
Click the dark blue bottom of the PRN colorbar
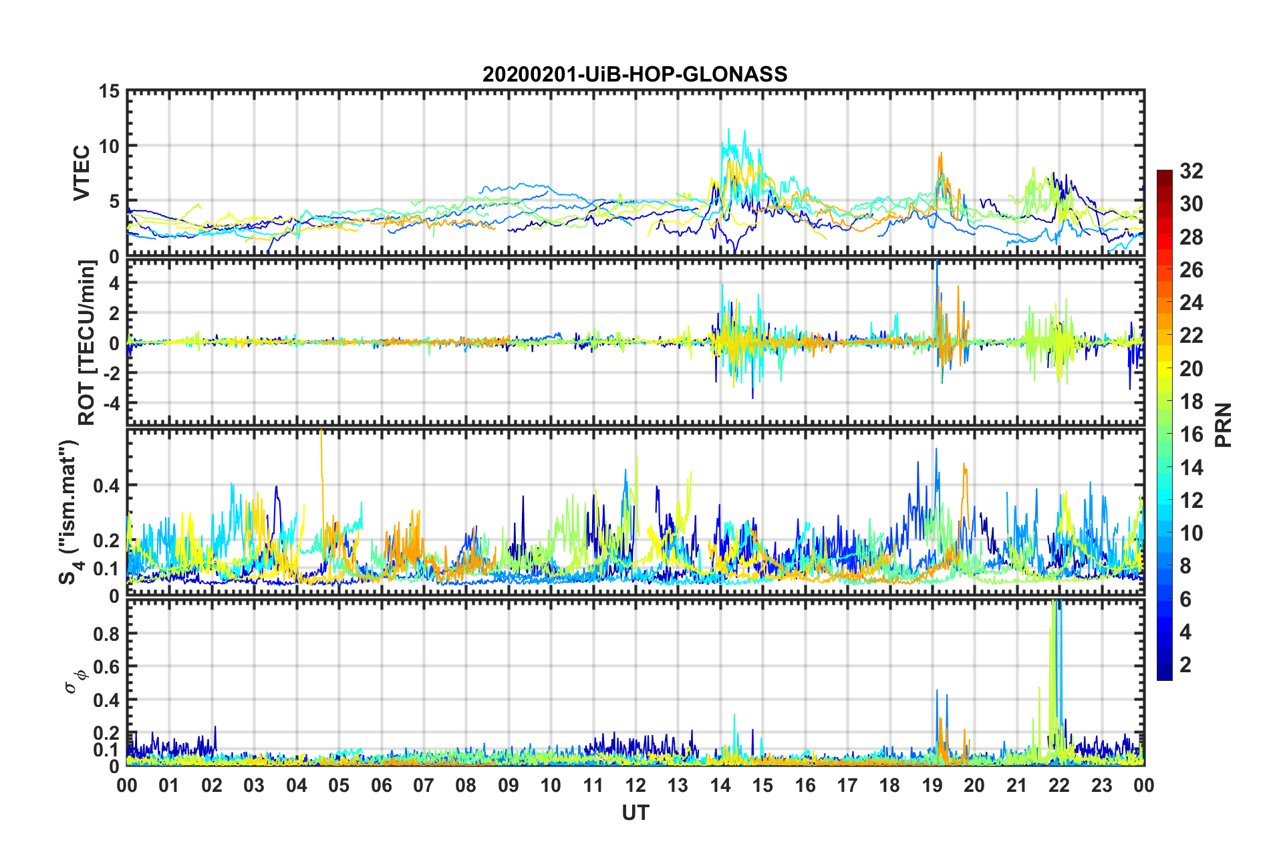[1164, 675]
